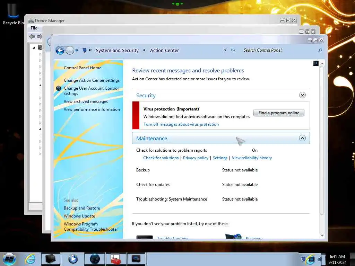Open the Privacy policy link
Image resolution: width=355 pixels, height=266 pixels.
(196, 158)
